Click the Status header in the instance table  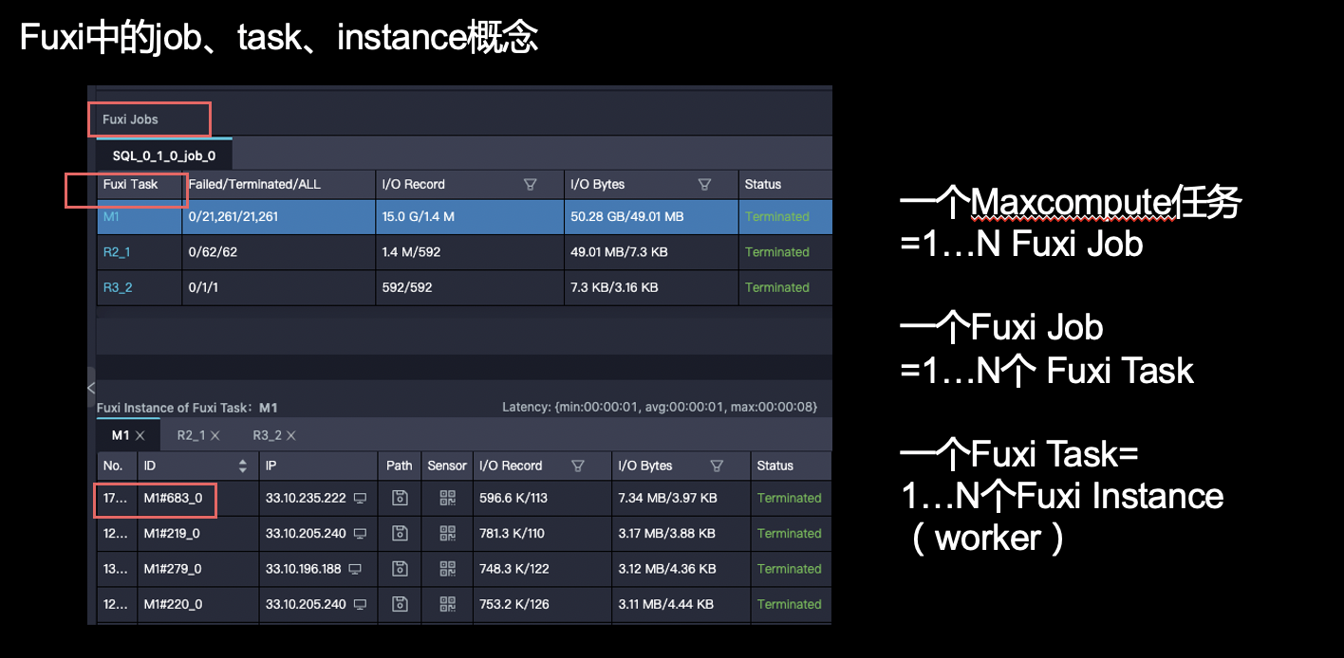(x=775, y=466)
